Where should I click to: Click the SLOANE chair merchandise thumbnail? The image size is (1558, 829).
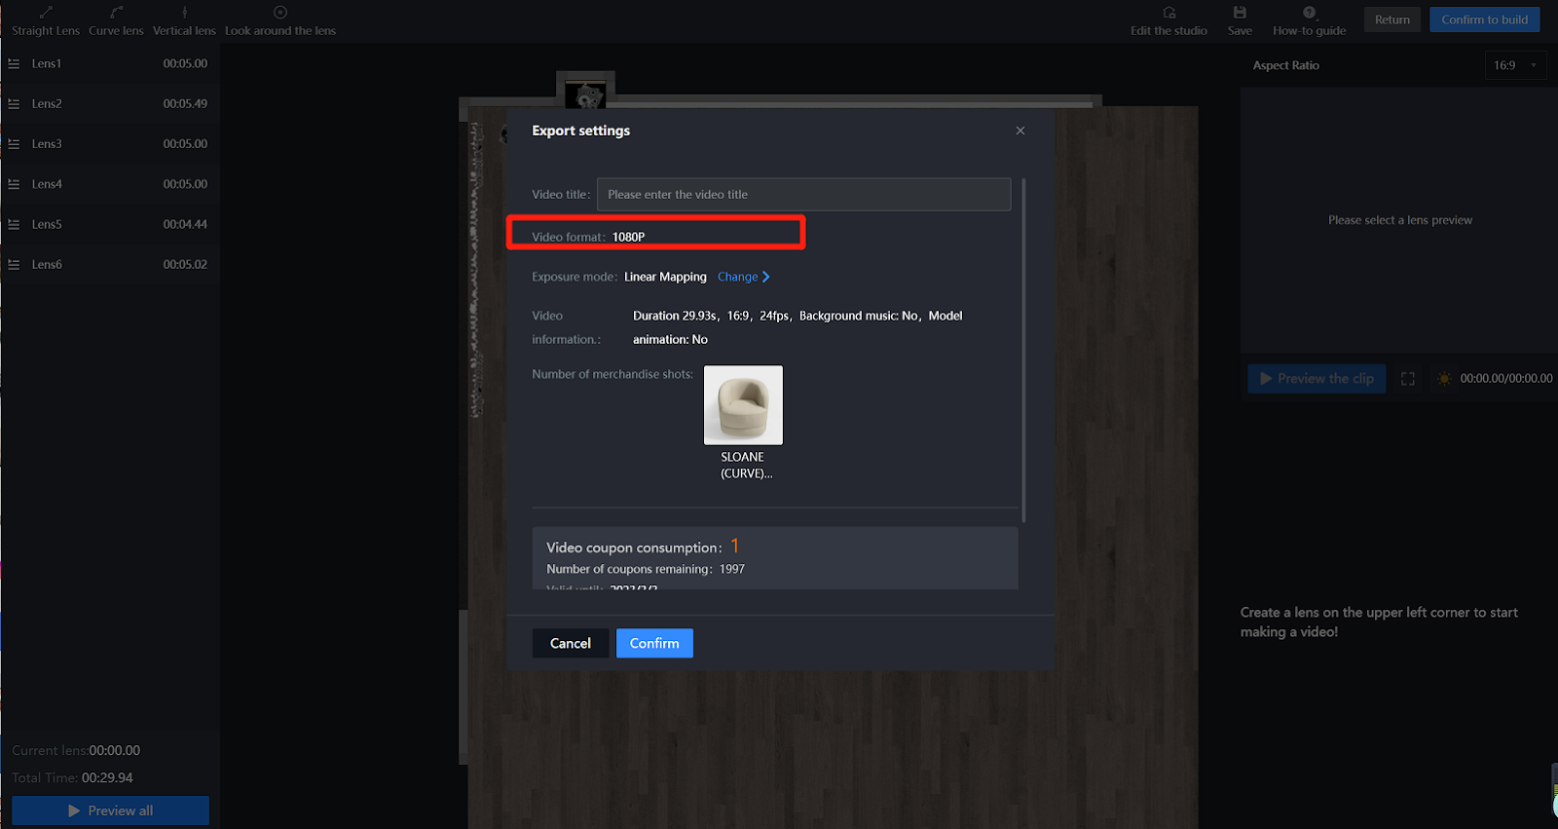743,405
